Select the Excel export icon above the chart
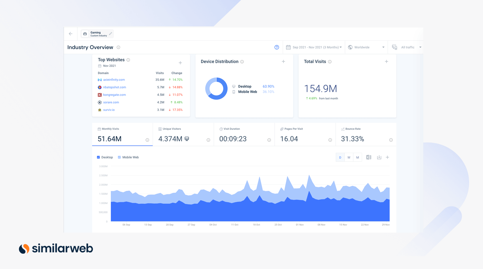Screen dimensions: 483x269 click(x=369, y=157)
